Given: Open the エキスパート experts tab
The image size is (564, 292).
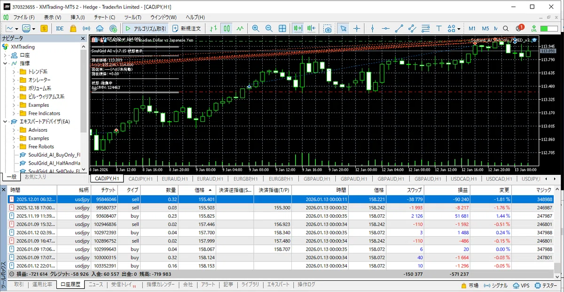Looking at the screenshot, I should (x=278, y=284).
